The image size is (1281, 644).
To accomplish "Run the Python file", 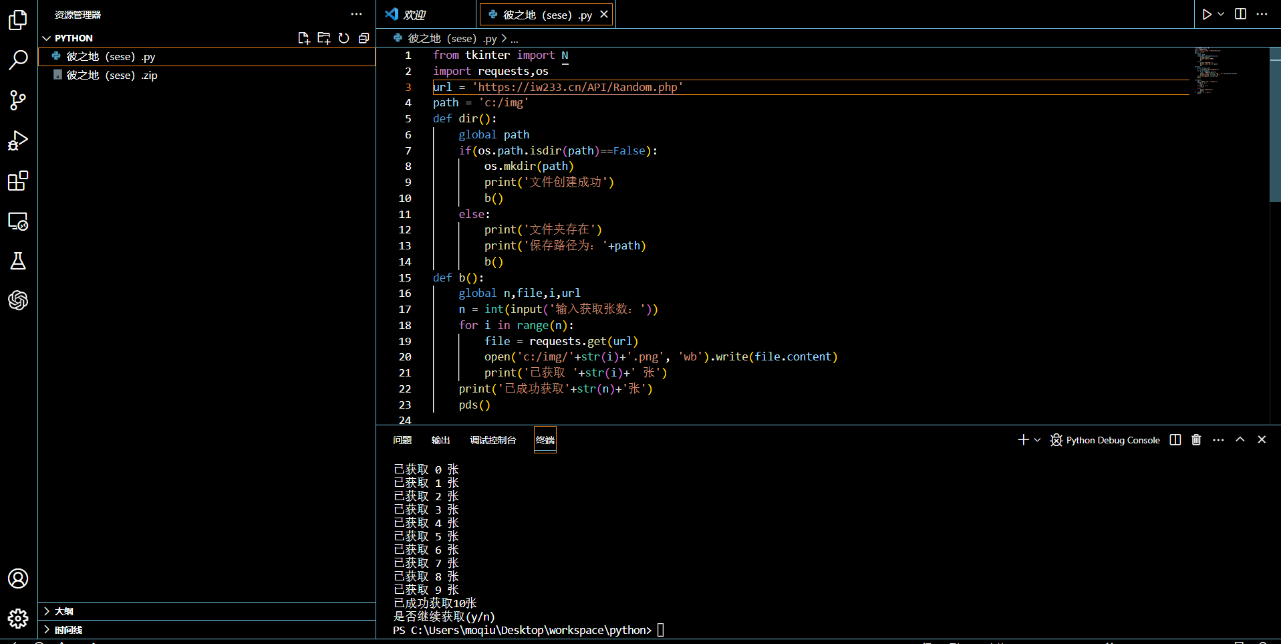I will pyautogui.click(x=1207, y=14).
